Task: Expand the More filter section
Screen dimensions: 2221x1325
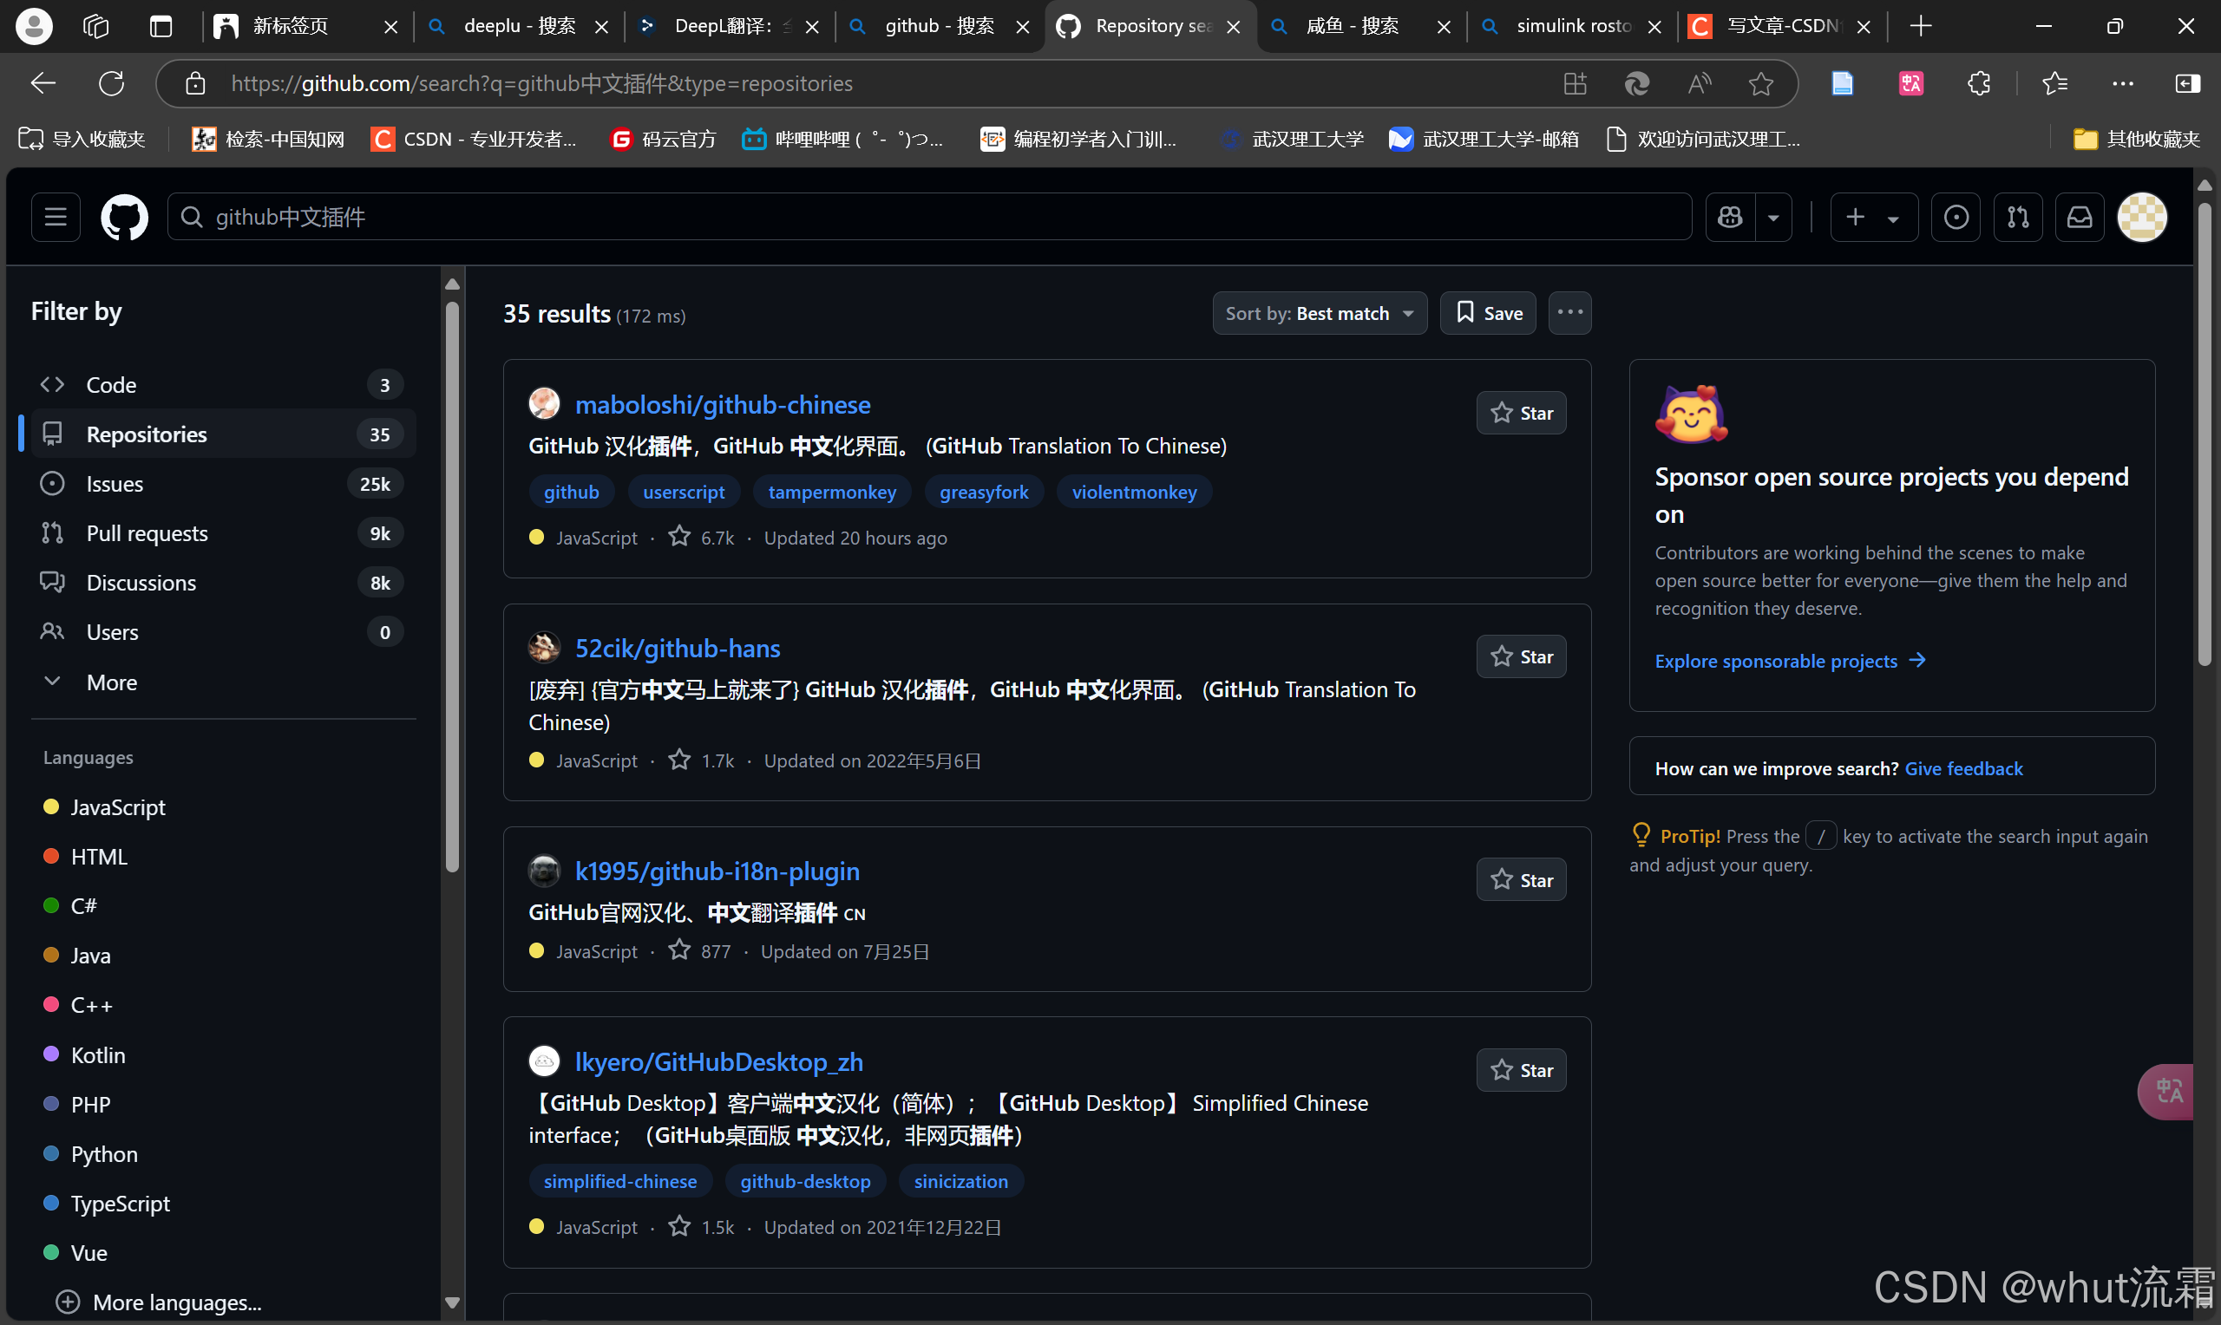Action: click(112, 682)
